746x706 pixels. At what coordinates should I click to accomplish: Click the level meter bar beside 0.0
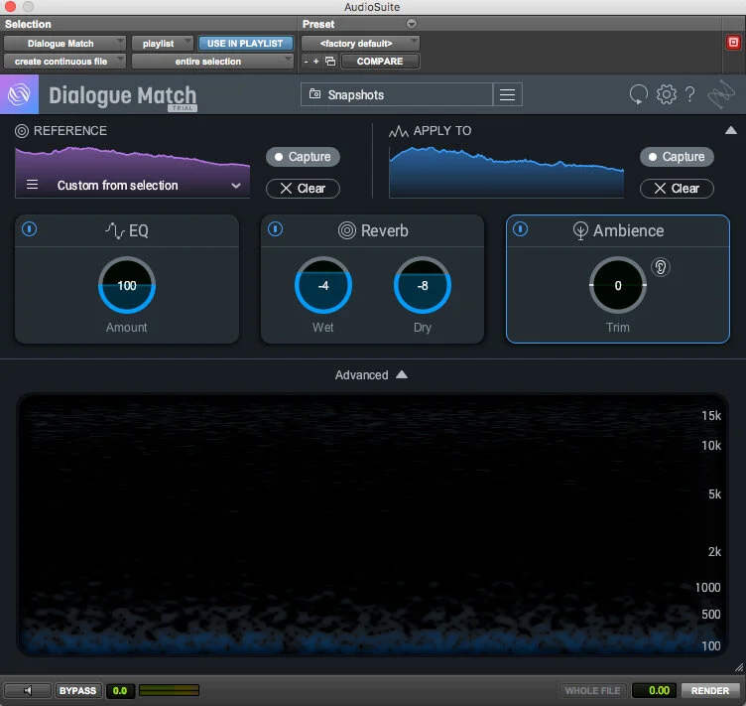coord(169,690)
